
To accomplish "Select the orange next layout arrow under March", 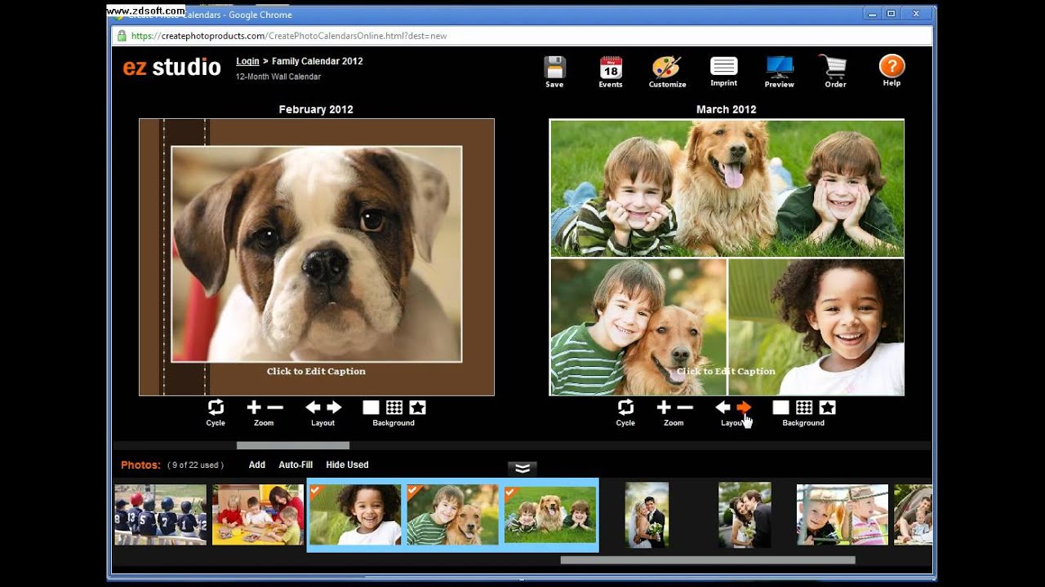I will [744, 407].
